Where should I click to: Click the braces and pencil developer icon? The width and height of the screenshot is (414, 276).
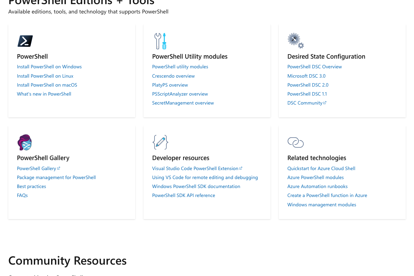point(160,142)
